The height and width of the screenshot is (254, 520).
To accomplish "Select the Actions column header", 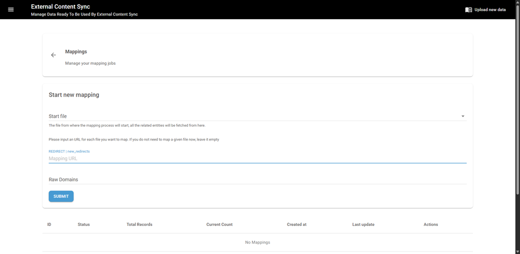I will [x=431, y=224].
